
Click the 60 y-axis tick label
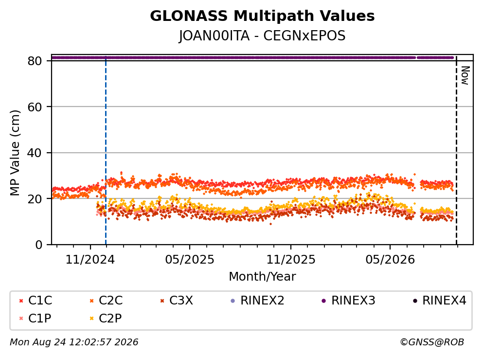35,107
